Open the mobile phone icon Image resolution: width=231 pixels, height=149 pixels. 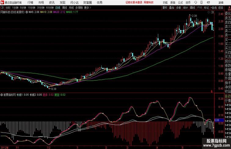point(201,2)
